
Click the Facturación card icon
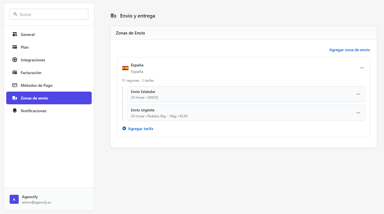coord(15,73)
